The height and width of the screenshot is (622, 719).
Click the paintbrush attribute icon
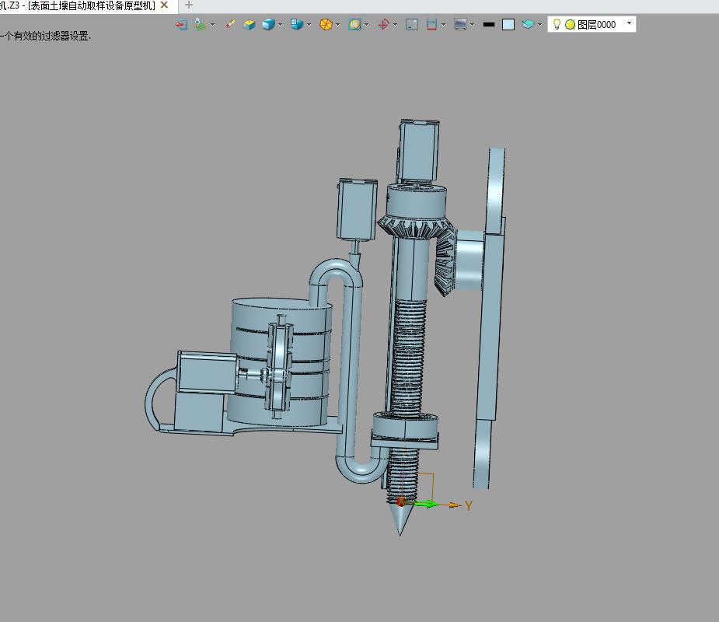pos(230,24)
